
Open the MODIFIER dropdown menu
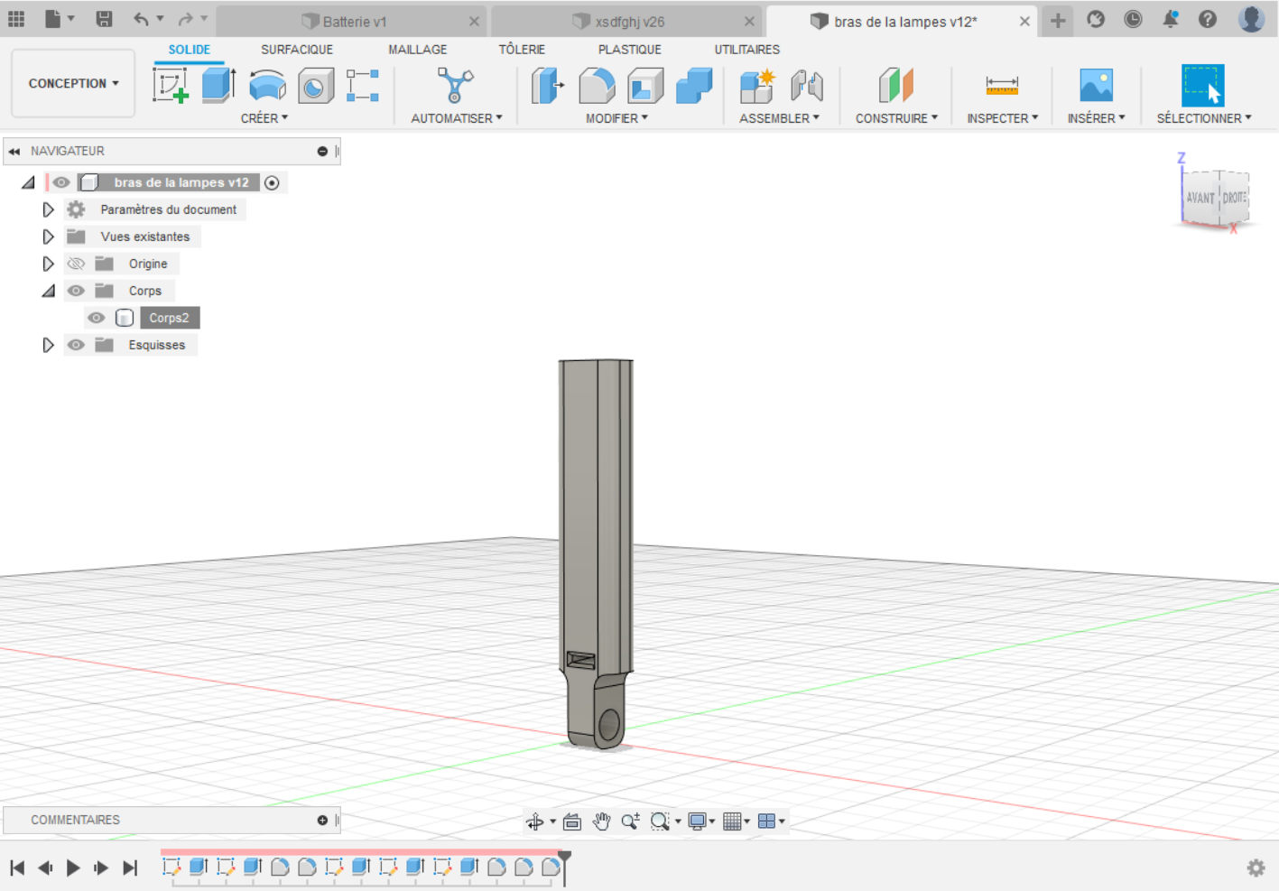[616, 118]
